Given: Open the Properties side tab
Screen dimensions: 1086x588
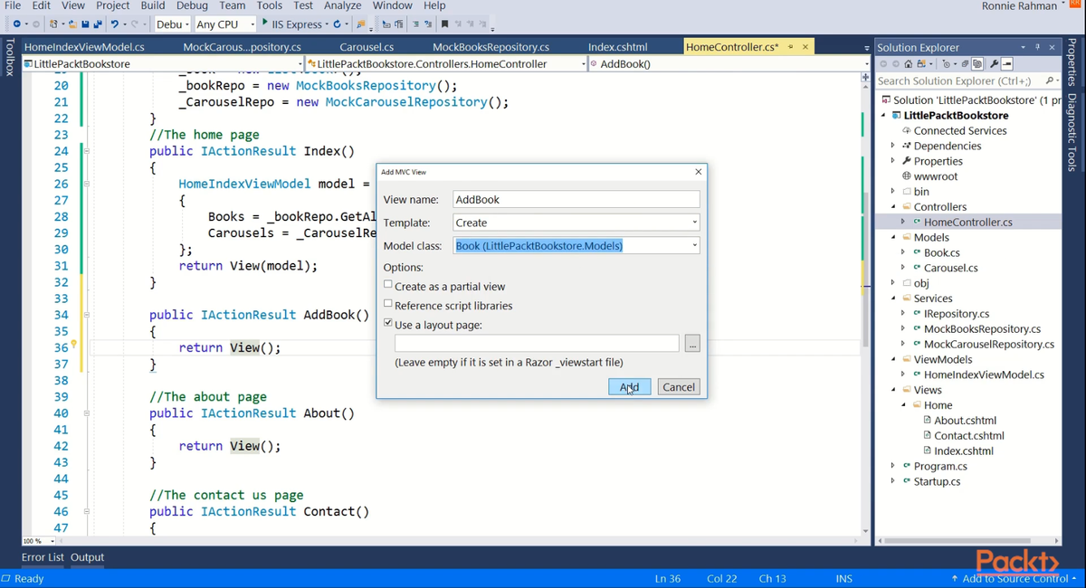Looking at the screenshot, I should pos(1072,63).
